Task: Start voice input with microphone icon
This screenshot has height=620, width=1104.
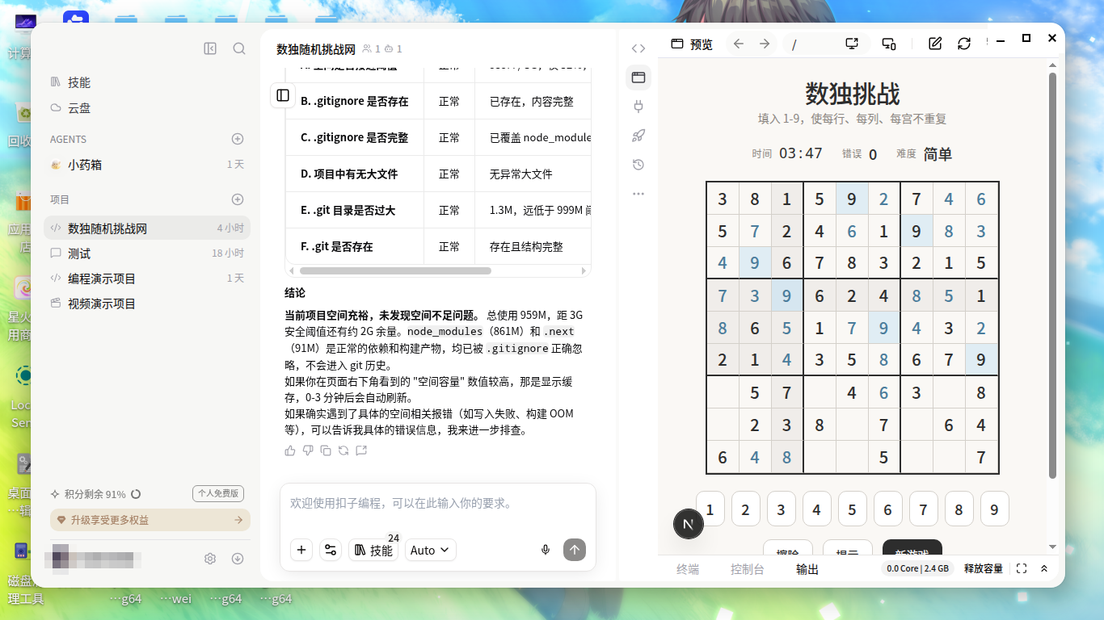Action: tap(546, 550)
